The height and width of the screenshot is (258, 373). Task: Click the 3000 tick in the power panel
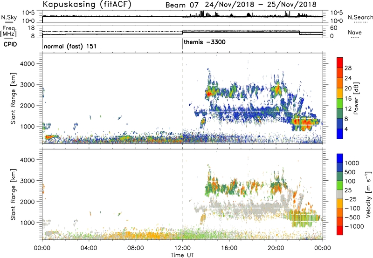click(27, 85)
